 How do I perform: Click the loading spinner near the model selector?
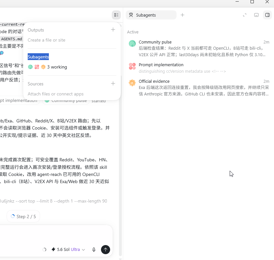(x=44, y=250)
